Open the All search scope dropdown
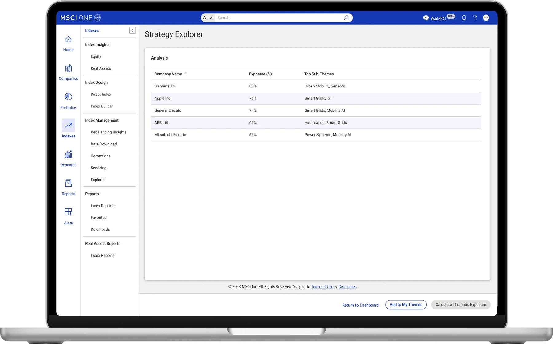Image resolution: width=553 pixels, height=344 pixels. click(x=208, y=18)
